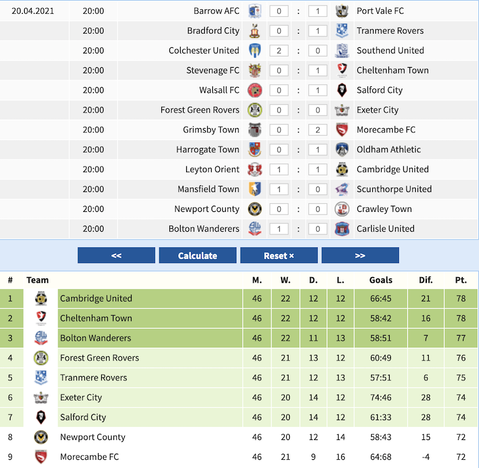Edit Barrow AFC home score field
This screenshot has width=479, height=468.
pos(279,11)
